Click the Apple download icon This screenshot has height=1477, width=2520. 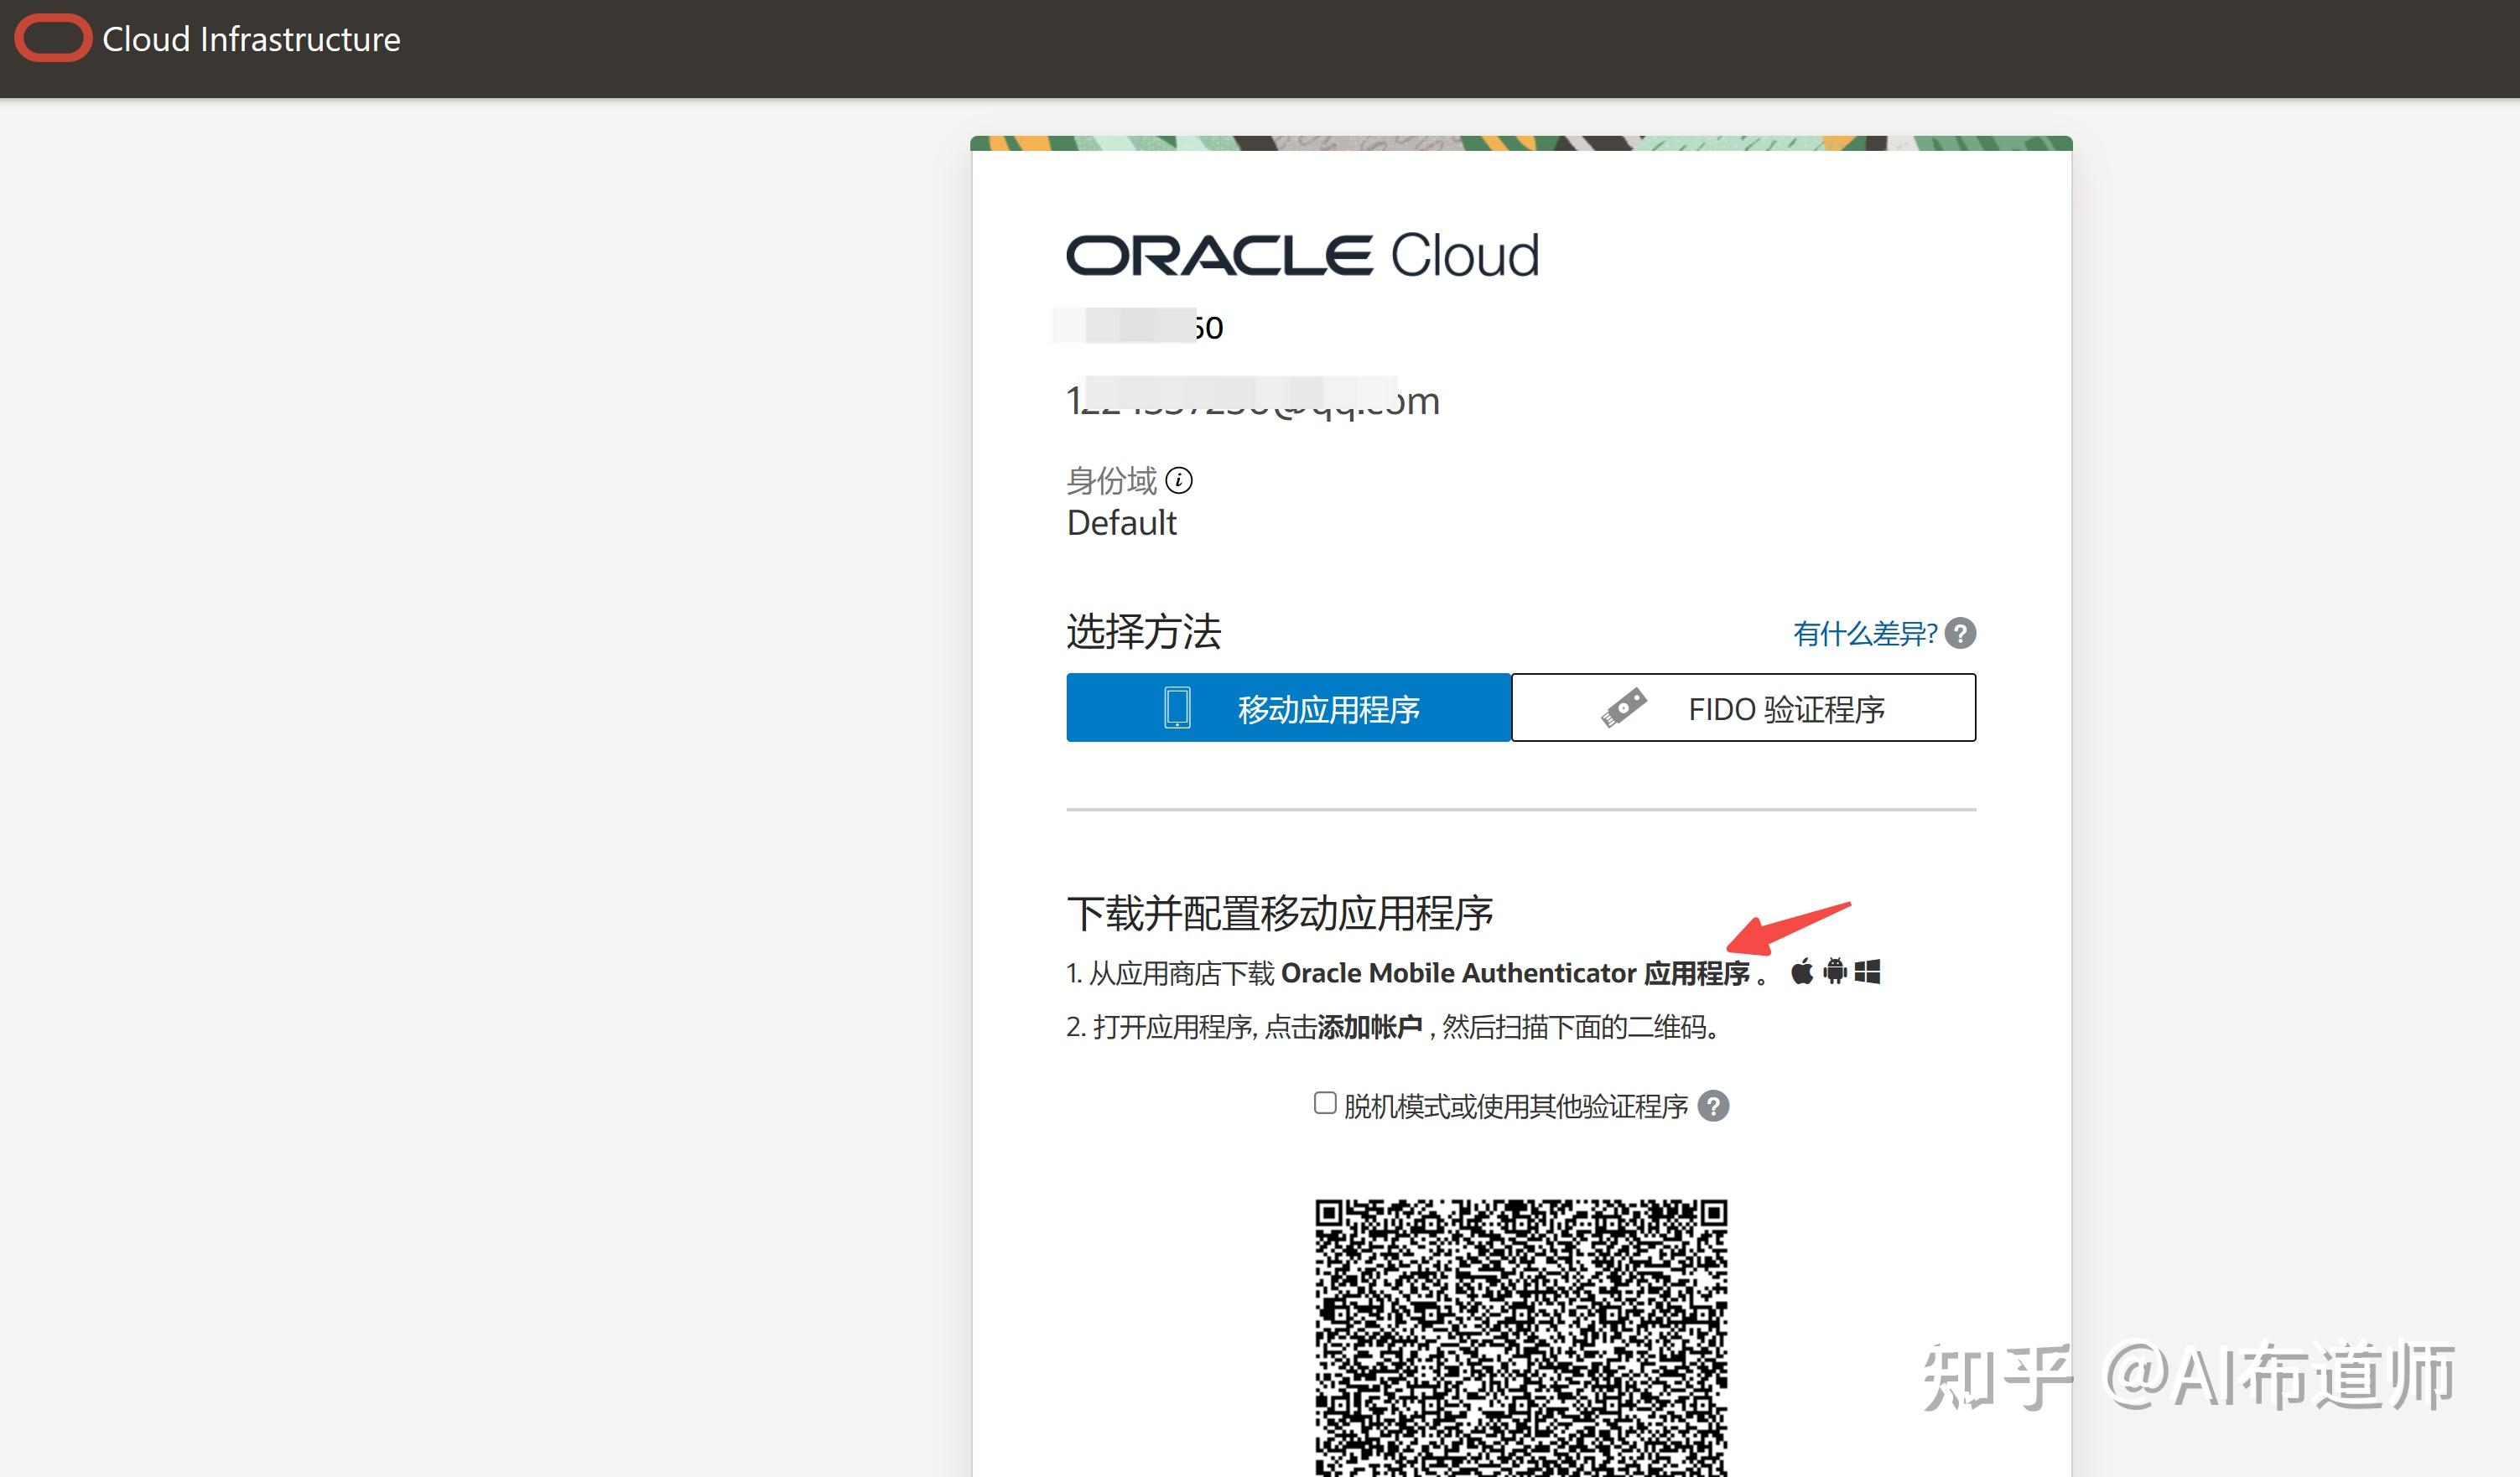(1801, 971)
